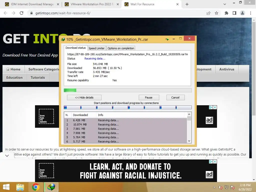
Task: Close the VMware Workstation Pro tab
Action: [118, 4]
